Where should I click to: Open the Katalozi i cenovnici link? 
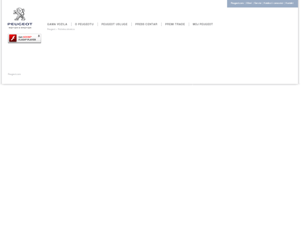pyautogui.click(x=273, y=3)
